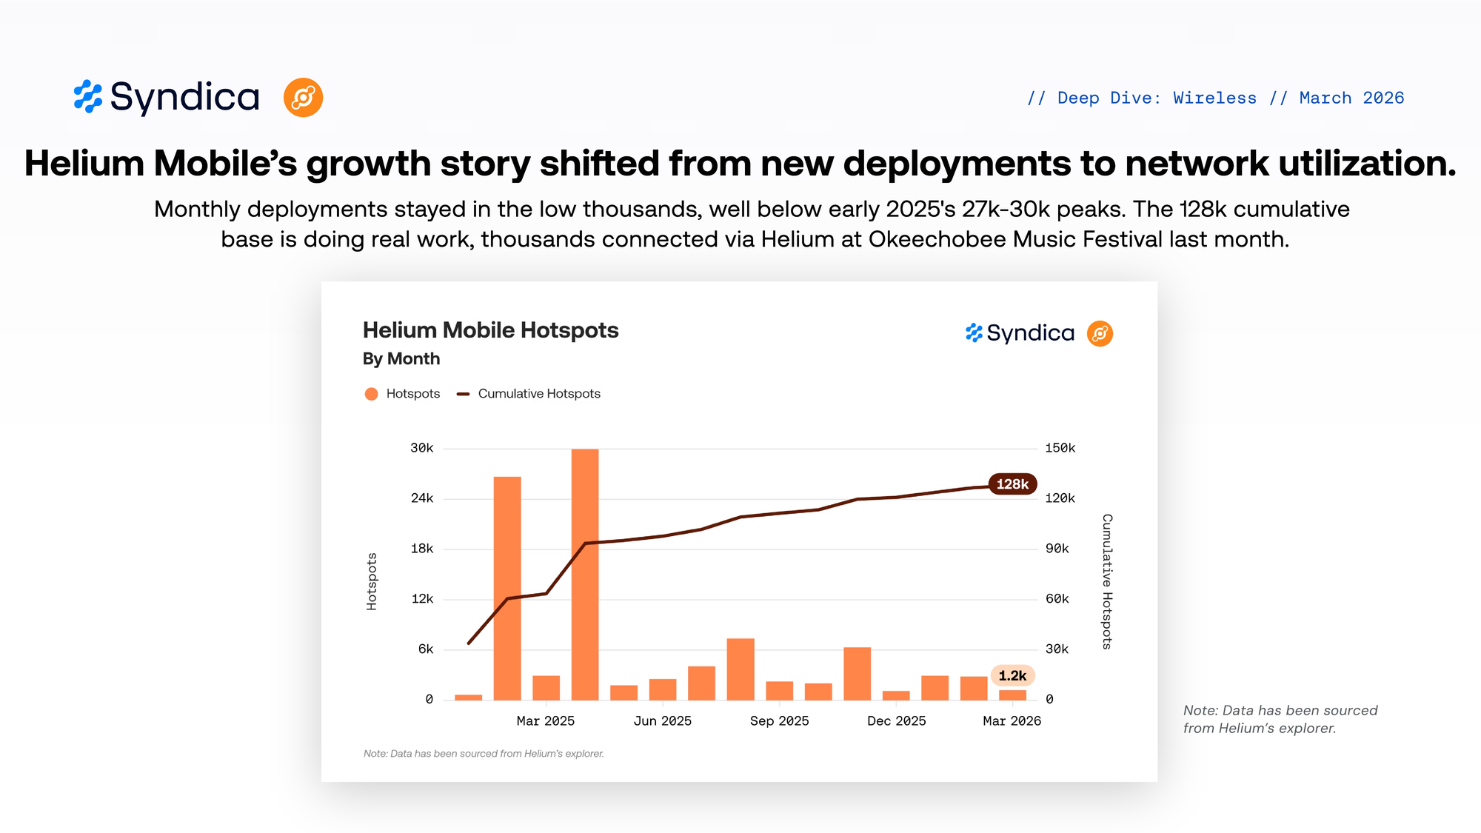Click the 1.2k latest-month value badge
Screen dimensions: 1481x833
tap(1012, 675)
